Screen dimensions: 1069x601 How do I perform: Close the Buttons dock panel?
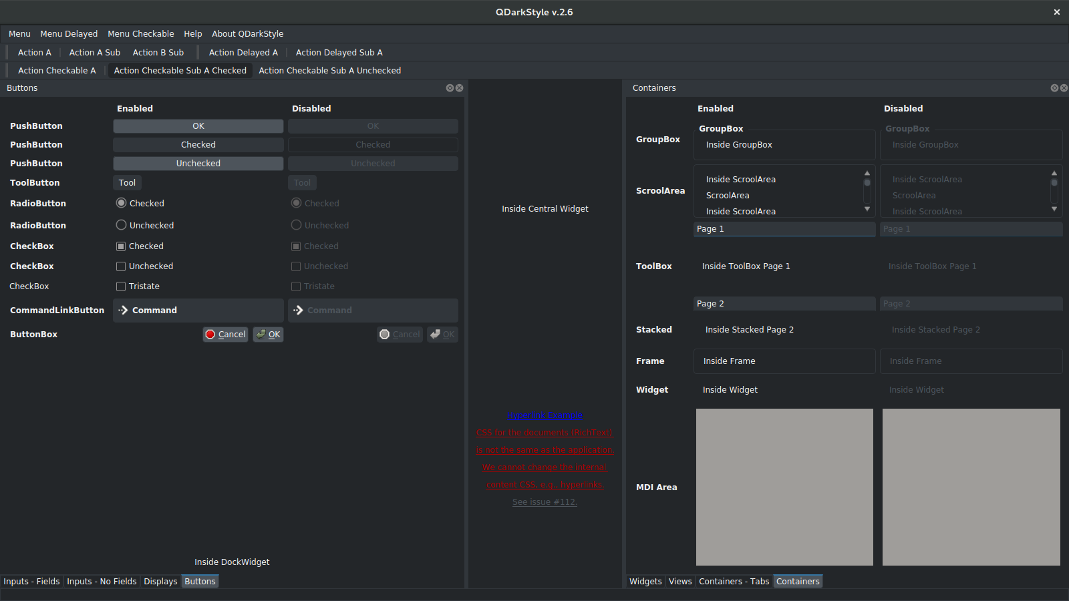pyautogui.click(x=460, y=88)
